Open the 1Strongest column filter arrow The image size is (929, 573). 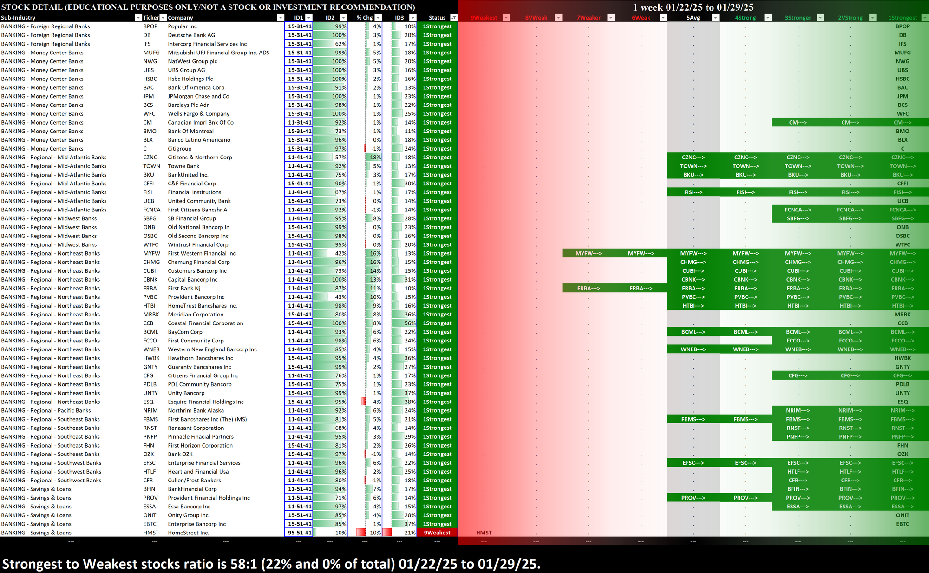924,18
